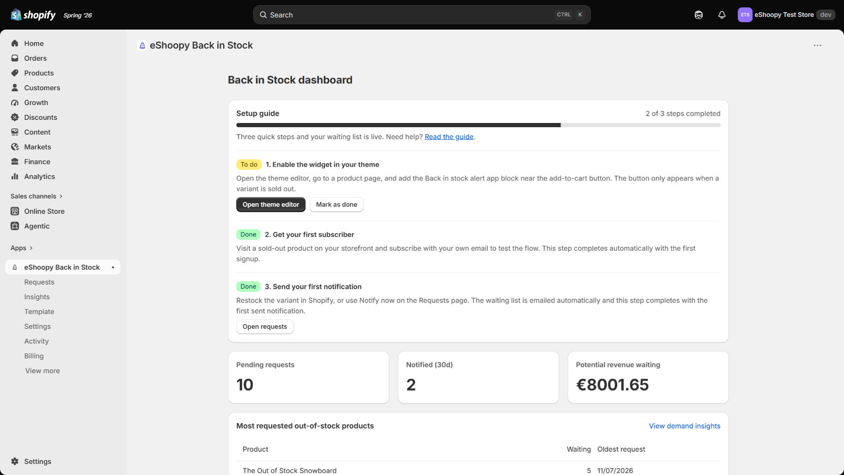Click the '3. Send your first notification' title
844x475 pixels.
313,287
